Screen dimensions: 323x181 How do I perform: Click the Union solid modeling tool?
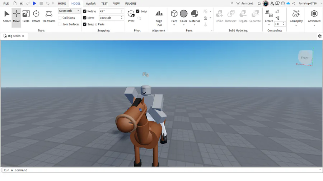(x=219, y=16)
